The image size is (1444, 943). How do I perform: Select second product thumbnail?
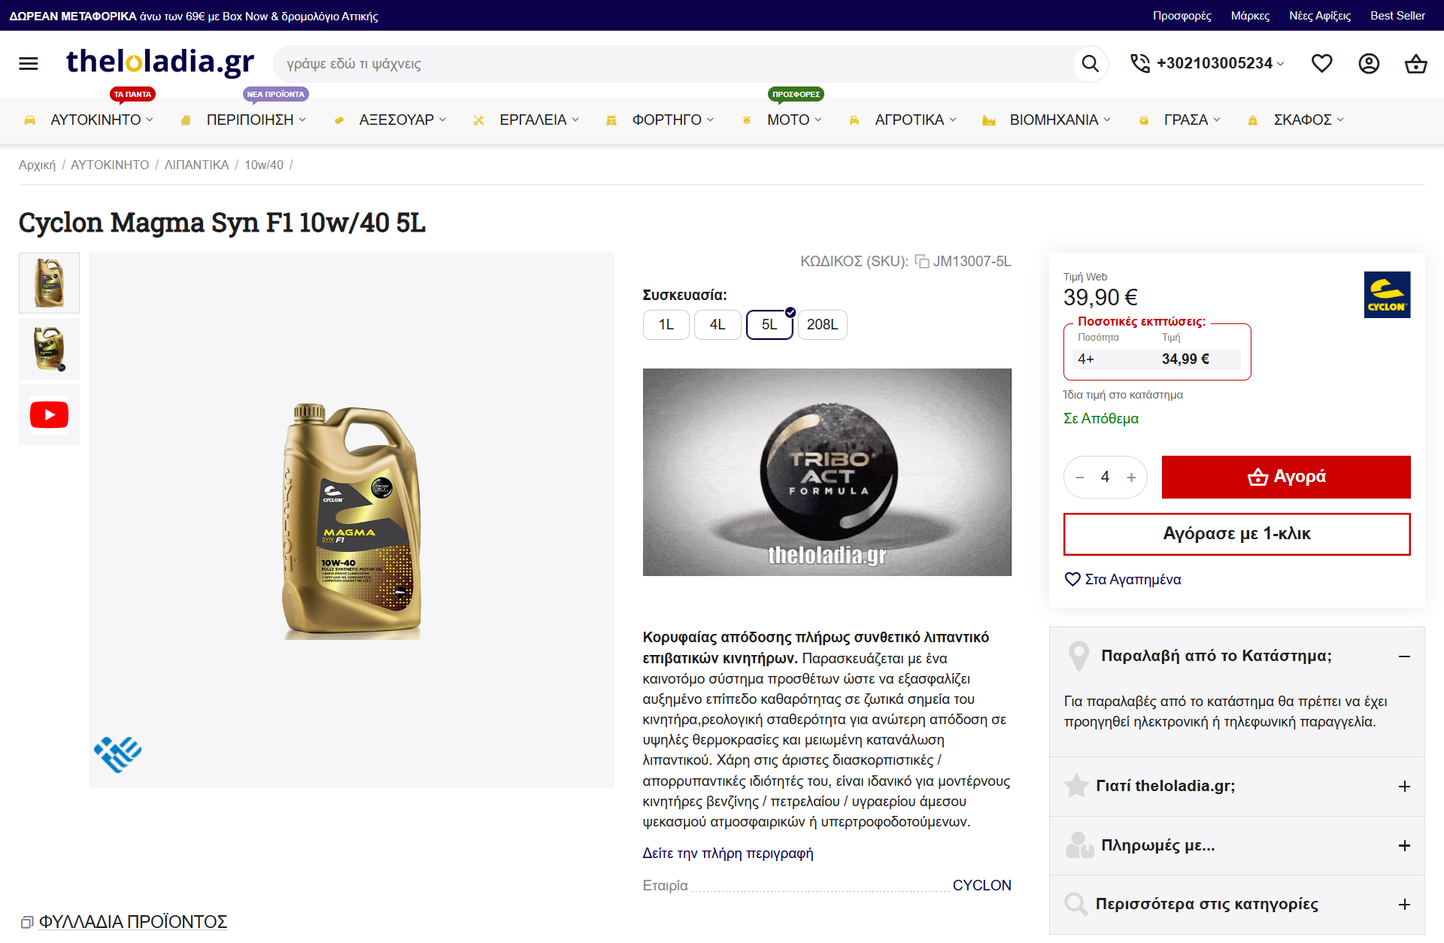[49, 349]
